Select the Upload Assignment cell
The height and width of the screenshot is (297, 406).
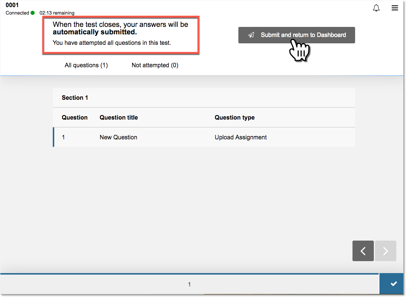pyautogui.click(x=241, y=137)
